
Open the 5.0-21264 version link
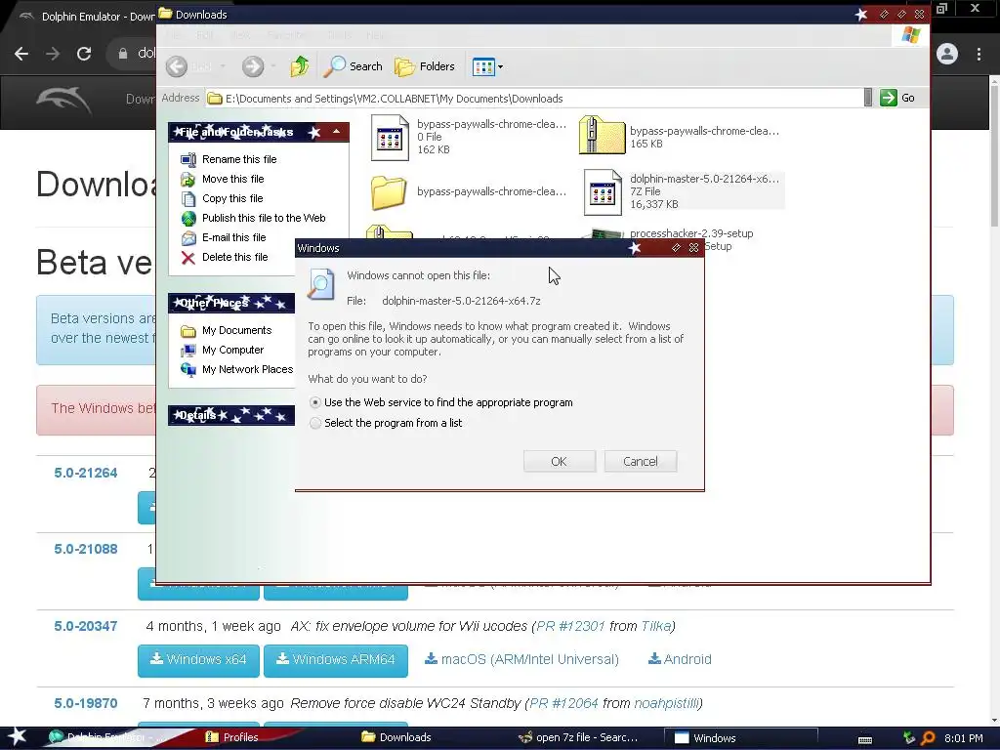[86, 473]
